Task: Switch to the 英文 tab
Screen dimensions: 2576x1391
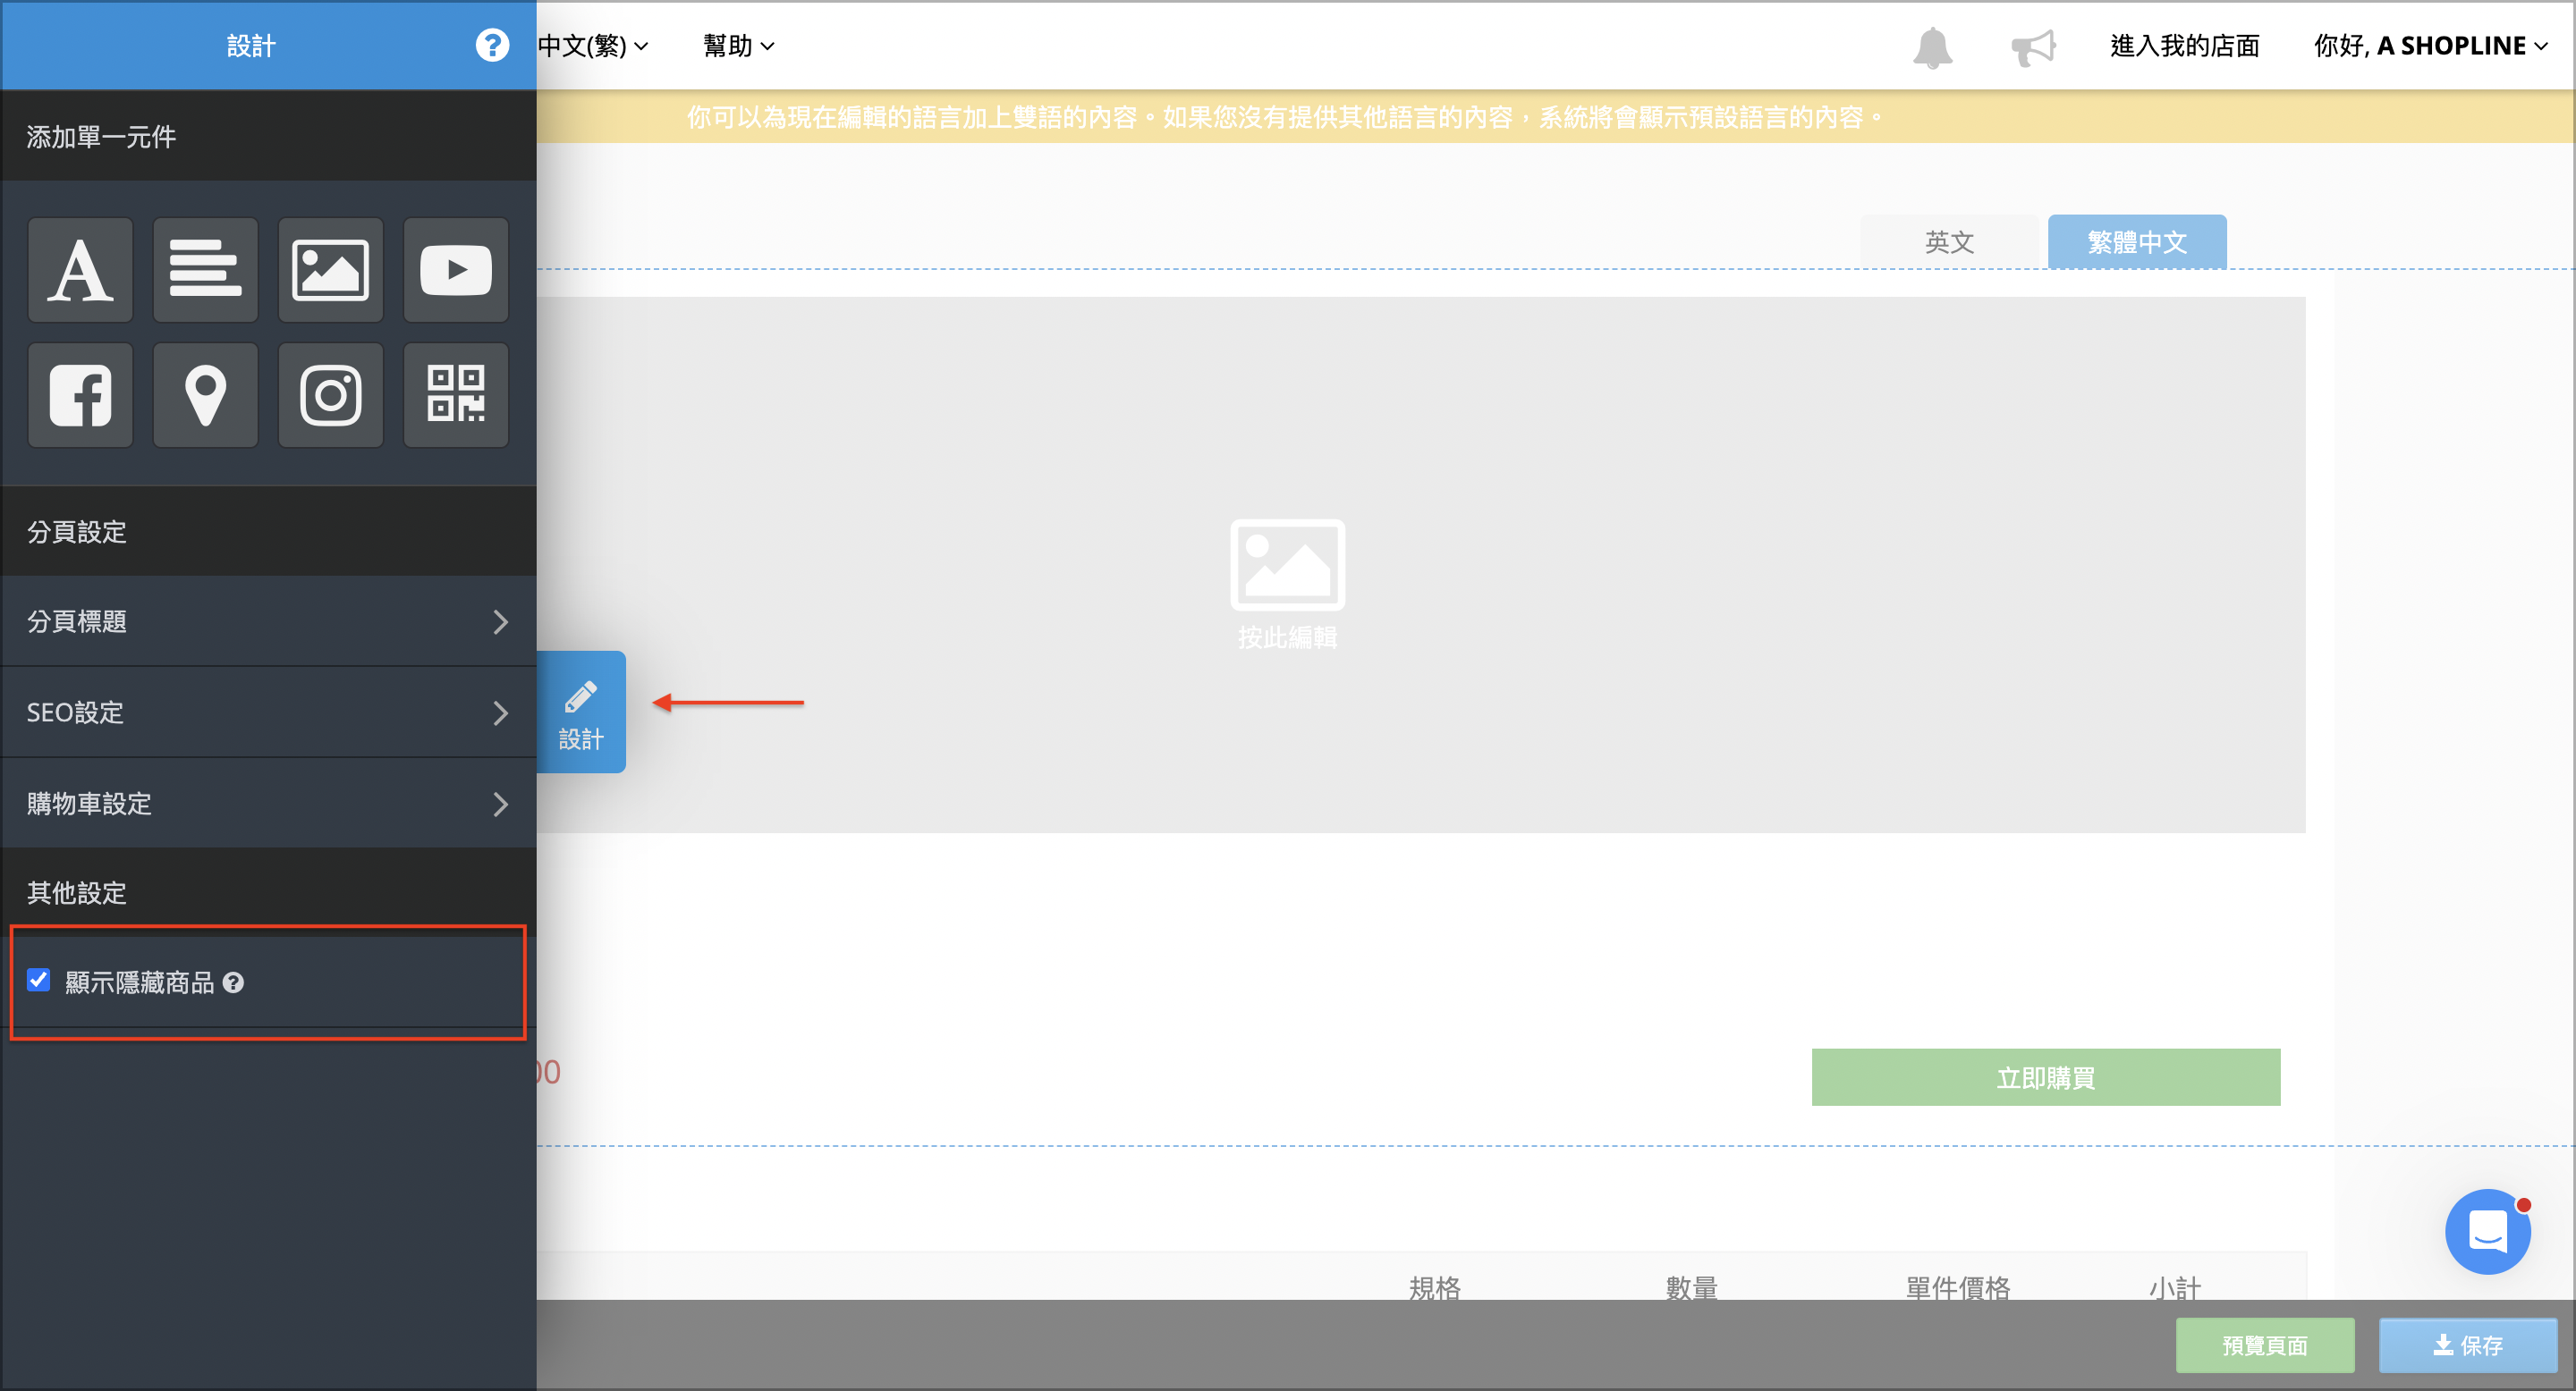Action: [x=1949, y=242]
